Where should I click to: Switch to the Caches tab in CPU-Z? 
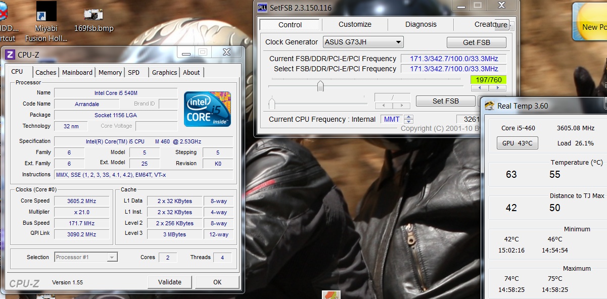click(46, 72)
